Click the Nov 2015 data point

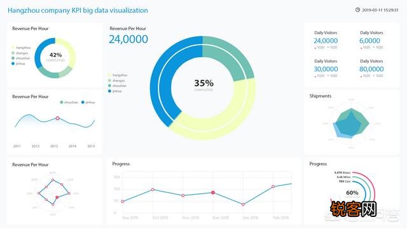183,195
